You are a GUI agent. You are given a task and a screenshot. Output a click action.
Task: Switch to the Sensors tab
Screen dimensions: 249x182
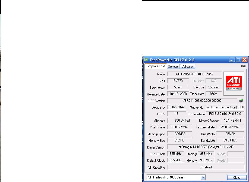(x=173, y=66)
